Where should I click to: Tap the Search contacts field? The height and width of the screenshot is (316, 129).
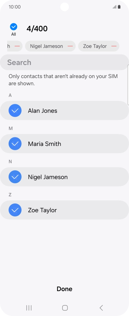point(64,62)
